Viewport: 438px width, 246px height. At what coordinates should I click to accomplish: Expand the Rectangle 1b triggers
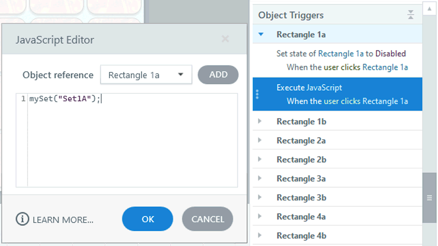(260, 121)
